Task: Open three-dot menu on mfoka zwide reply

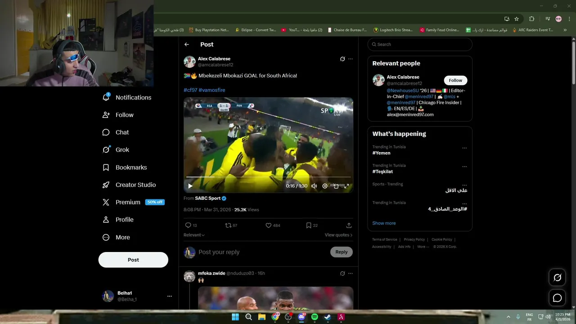Action: coord(351,273)
